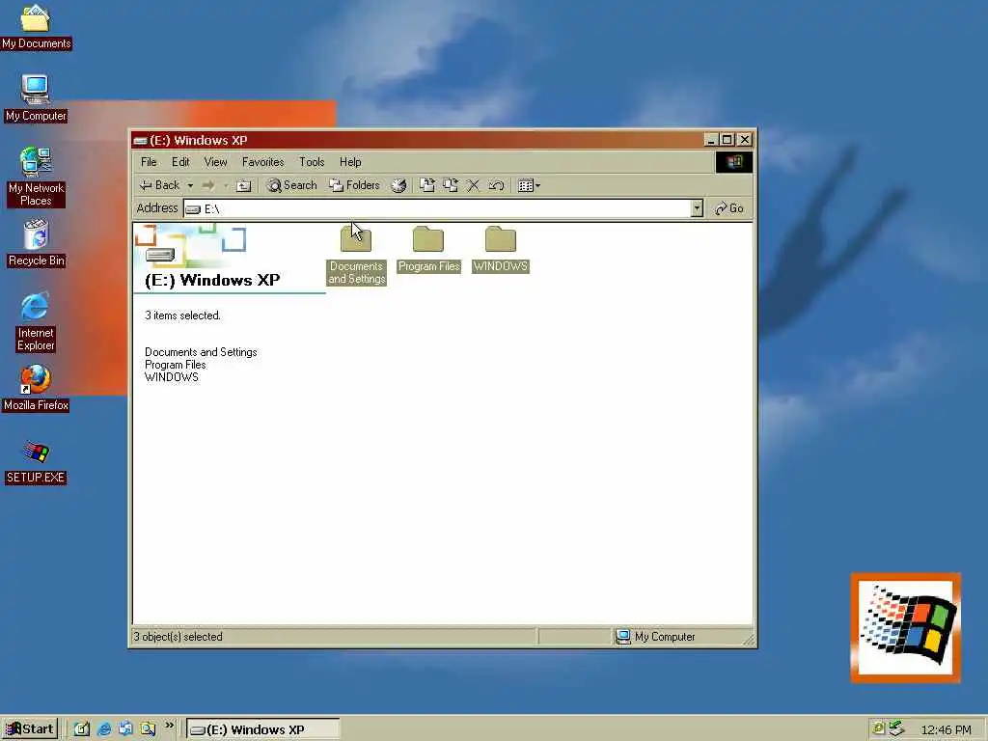The height and width of the screenshot is (741, 988).
Task: Expand the Address bar dropdown
Action: [697, 208]
